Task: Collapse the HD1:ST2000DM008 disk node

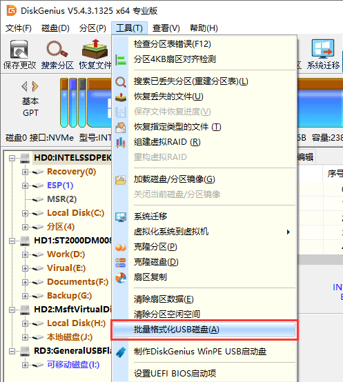Action: click(12, 241)
